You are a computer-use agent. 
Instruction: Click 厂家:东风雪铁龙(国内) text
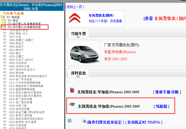click(122, 45)
